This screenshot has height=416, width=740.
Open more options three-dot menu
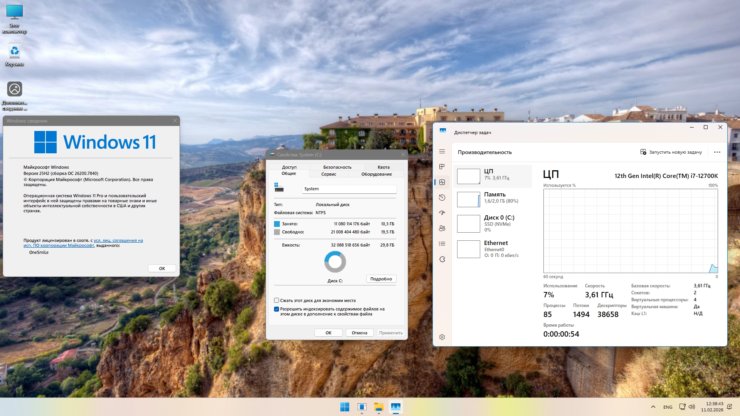coord(717,152)
